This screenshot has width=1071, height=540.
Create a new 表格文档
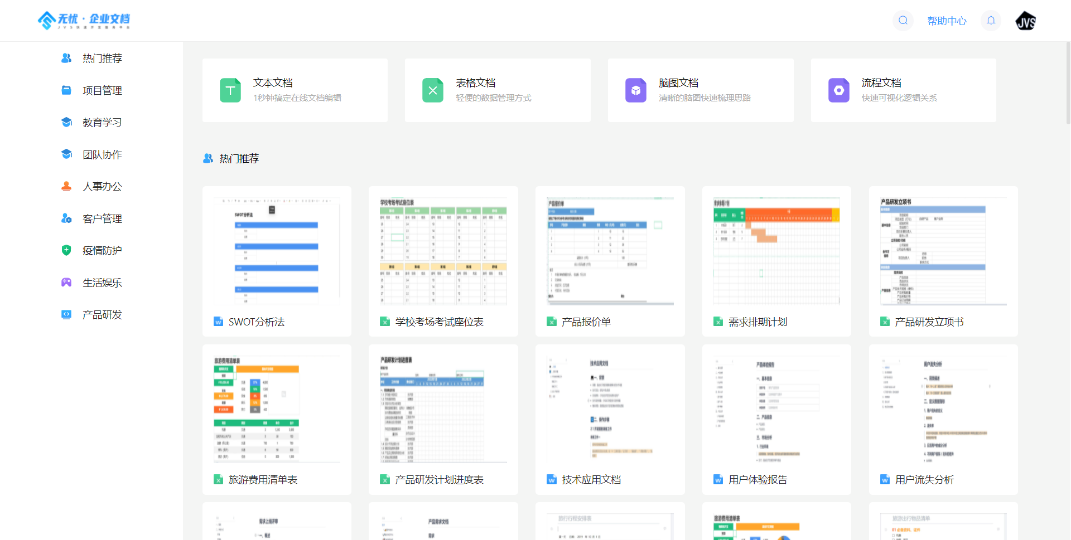tap(498, 90)
